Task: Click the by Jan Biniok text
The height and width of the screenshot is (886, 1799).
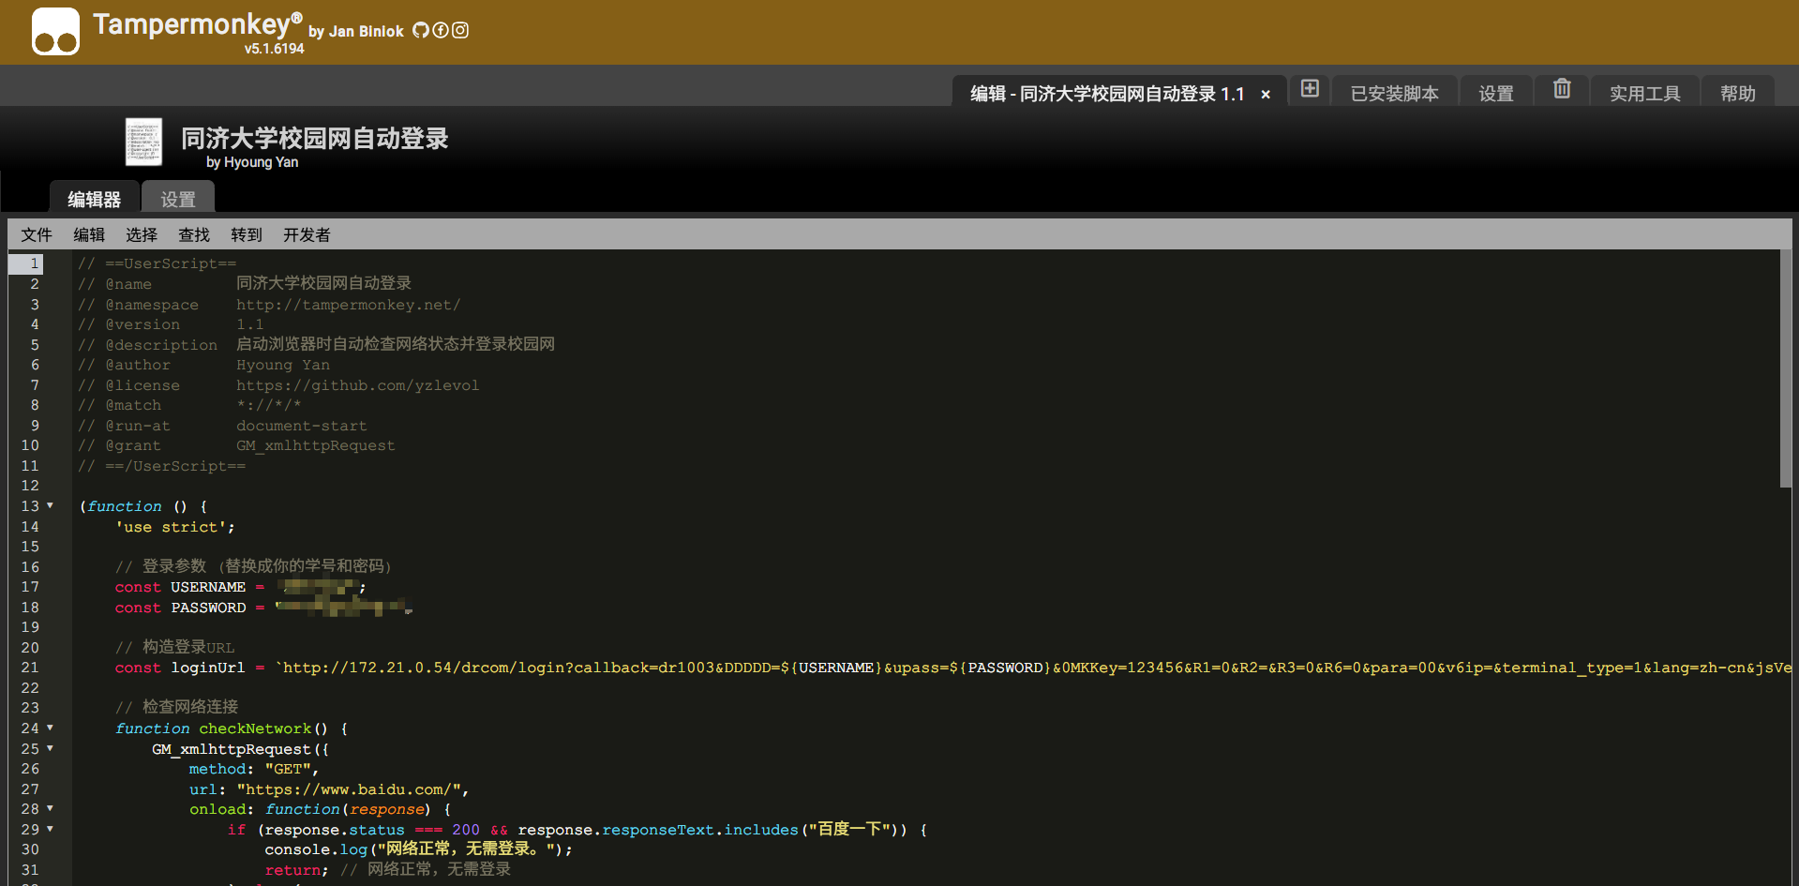Action: (x=356, y=31)
